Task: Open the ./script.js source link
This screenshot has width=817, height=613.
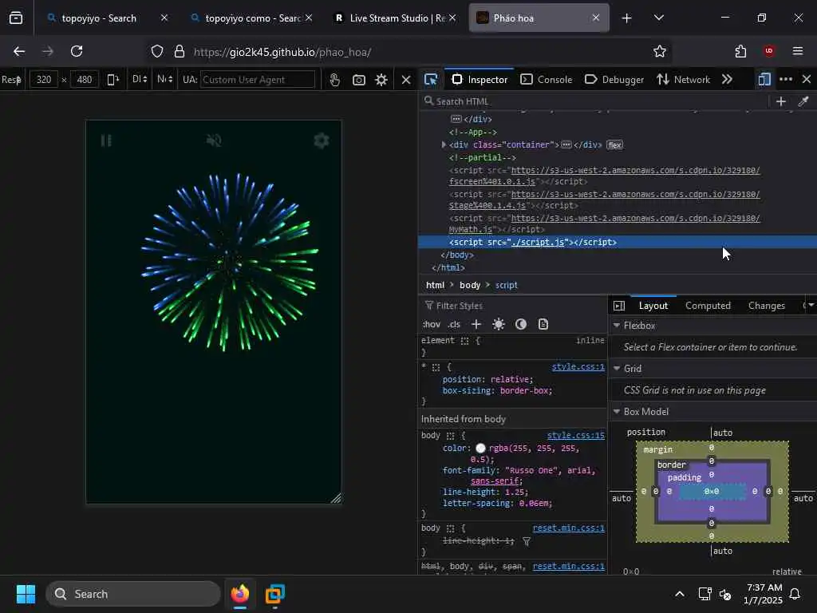Action: pos(538,243)
